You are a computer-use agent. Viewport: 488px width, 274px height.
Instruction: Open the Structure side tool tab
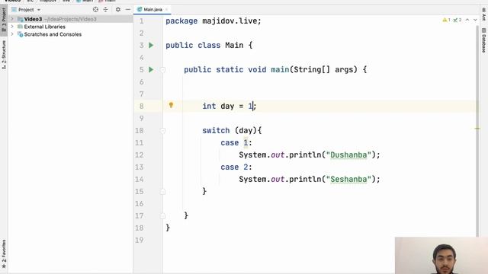(x=4, y=55)
